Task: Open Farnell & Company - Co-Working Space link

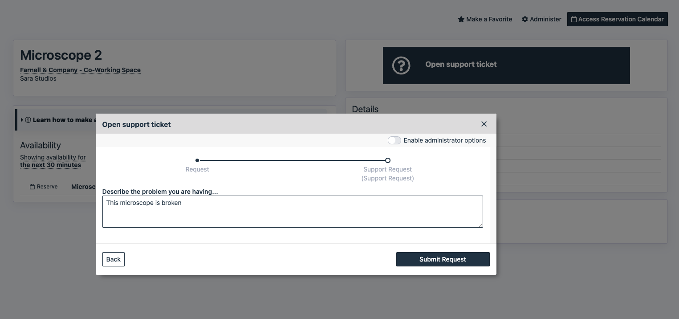Action: (80, 70)
